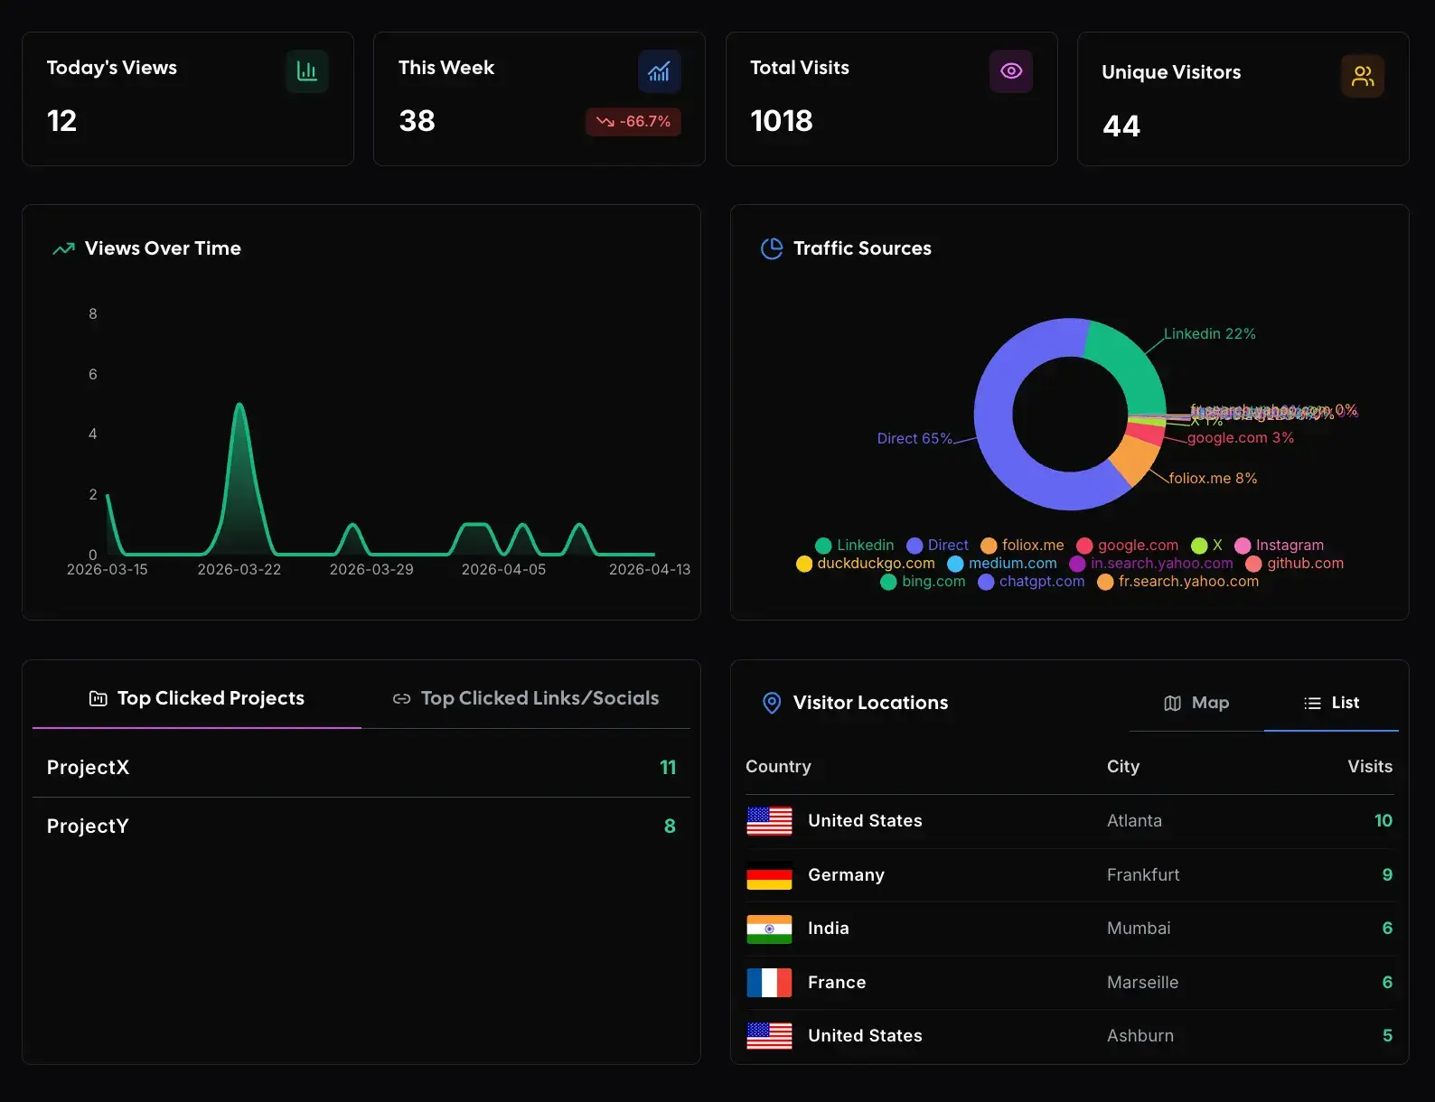Switch to Top Clicked Links/Socials tab
1435x1102 pixels.
[x=526, y=698]
